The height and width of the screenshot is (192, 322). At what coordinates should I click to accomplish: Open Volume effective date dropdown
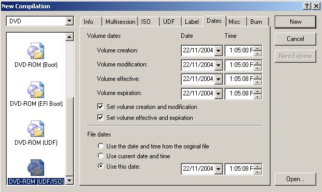218,79
